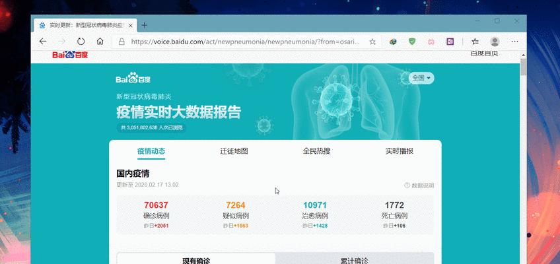
Task: Click the browser back arrow
Action: pos(43,42)
